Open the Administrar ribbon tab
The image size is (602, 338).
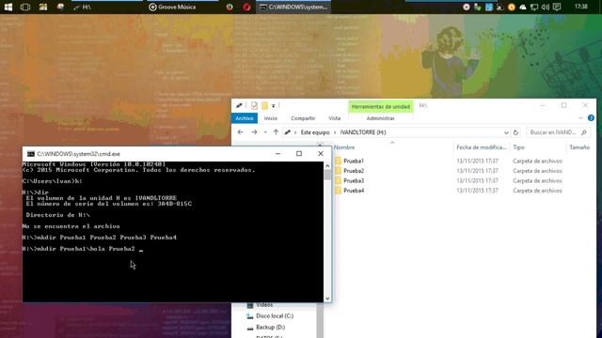point(380,118)
